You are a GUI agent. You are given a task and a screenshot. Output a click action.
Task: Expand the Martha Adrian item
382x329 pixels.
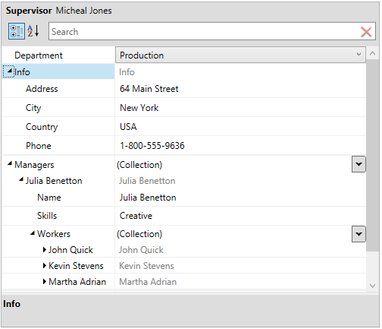(45, 282)
